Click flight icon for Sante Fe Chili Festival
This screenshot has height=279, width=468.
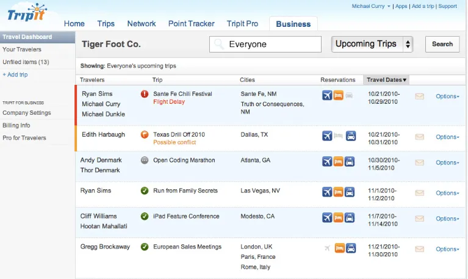click(x=327, y=95)
